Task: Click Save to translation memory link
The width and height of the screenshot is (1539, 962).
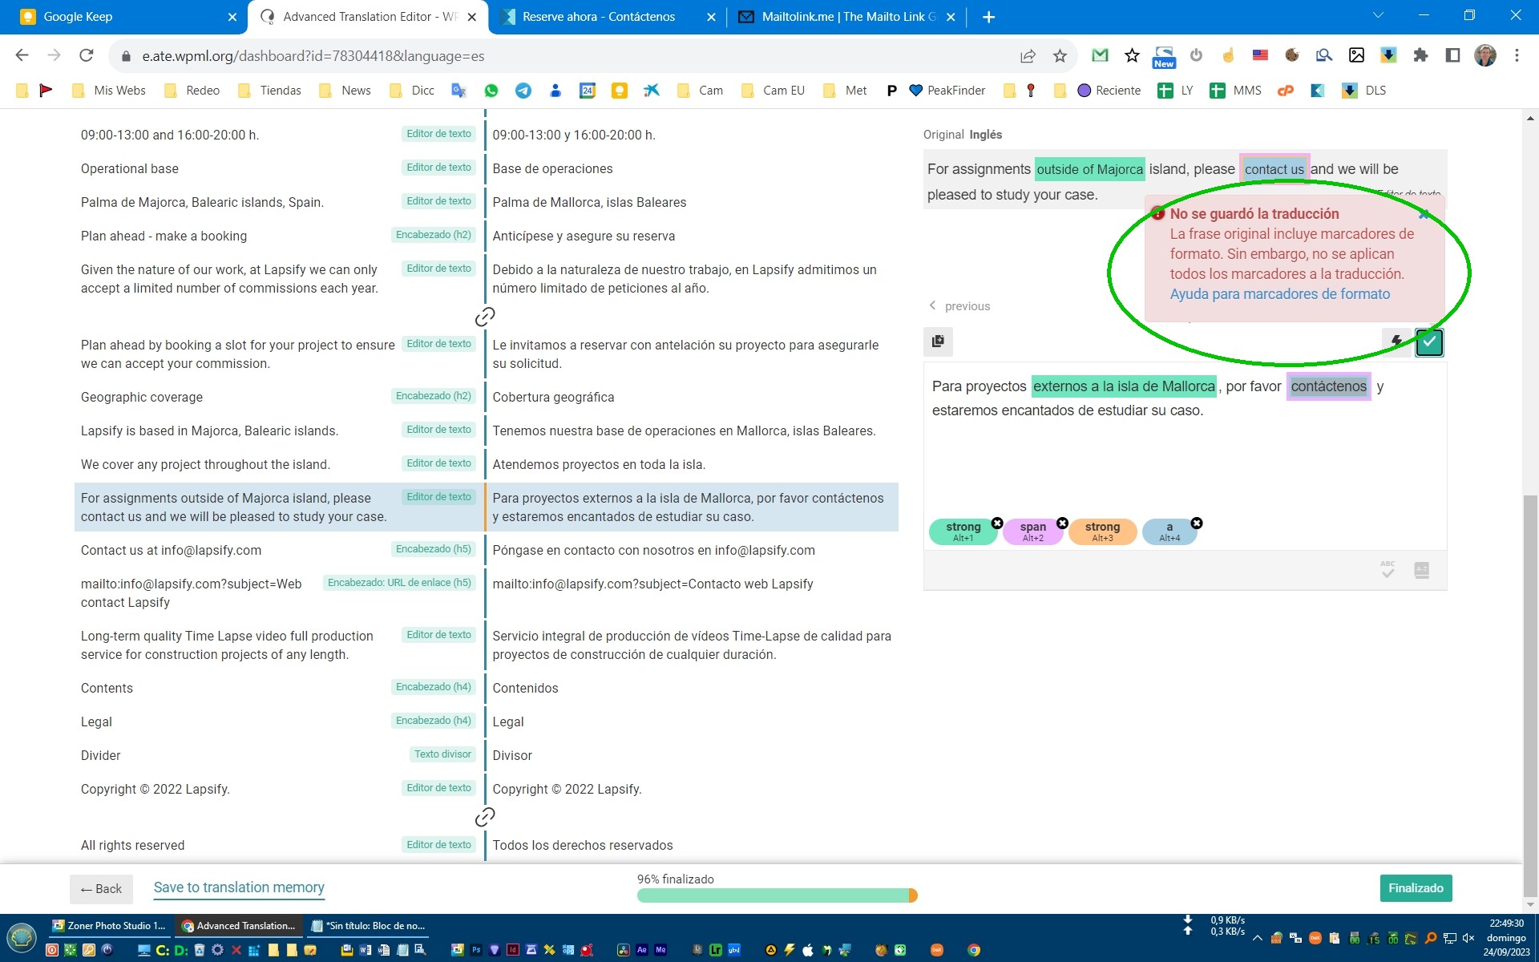Action: [239, 887]
